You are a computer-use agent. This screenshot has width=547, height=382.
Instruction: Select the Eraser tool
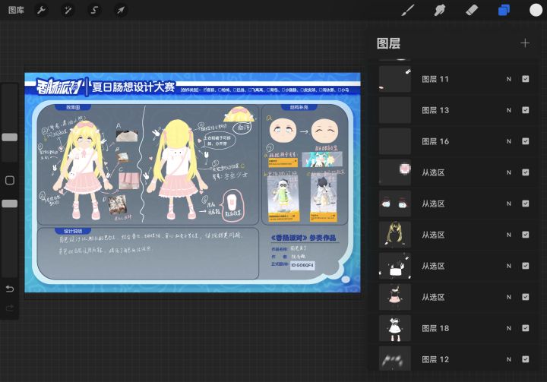[x=472, y=10]
